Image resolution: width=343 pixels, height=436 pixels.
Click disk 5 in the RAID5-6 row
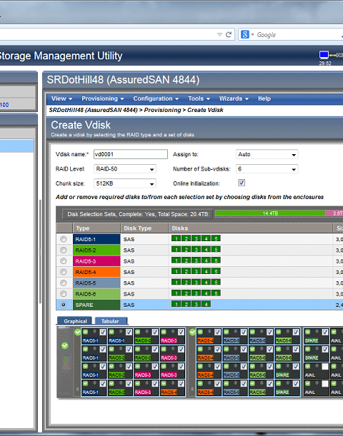click(216, 293)
